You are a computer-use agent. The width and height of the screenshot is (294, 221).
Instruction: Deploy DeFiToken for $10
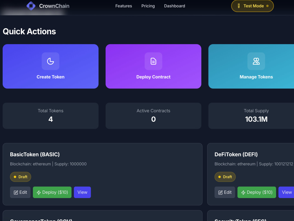pyautogui.click(x=257, y=192)
